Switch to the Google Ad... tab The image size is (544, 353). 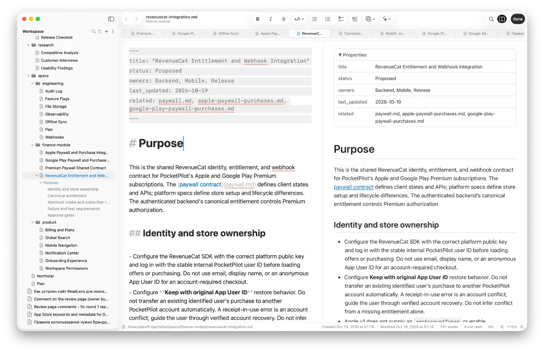click(476, 34)
